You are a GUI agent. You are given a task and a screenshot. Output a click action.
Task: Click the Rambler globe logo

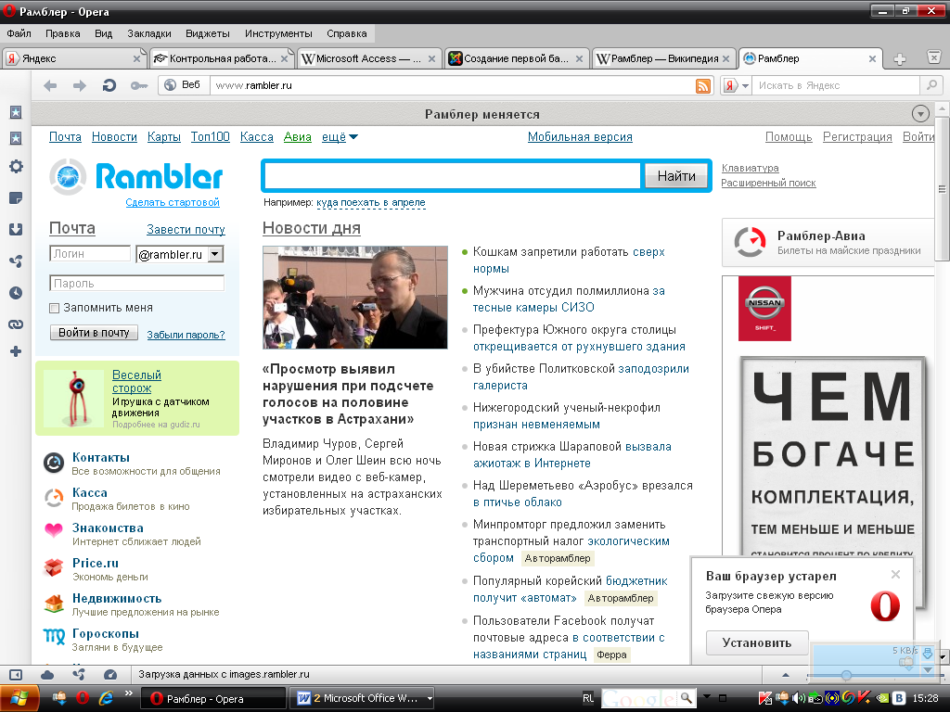tap(68, 176)
